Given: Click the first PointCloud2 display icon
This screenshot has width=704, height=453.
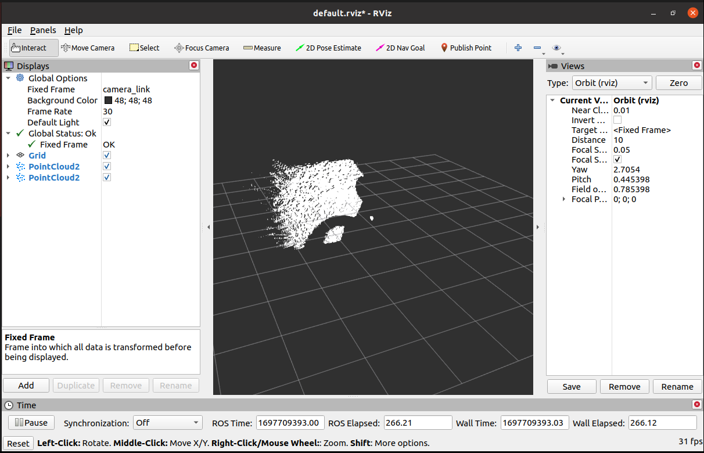Looking at the screenshot, I should tap(20, 166).
